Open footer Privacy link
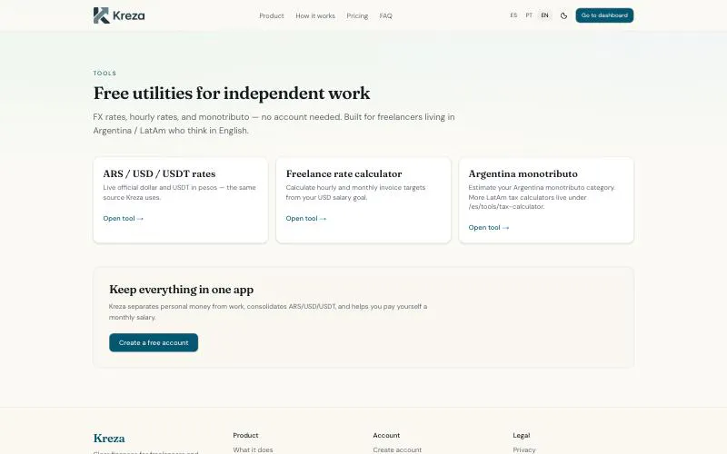727x454 pixels. click(524, 449)
